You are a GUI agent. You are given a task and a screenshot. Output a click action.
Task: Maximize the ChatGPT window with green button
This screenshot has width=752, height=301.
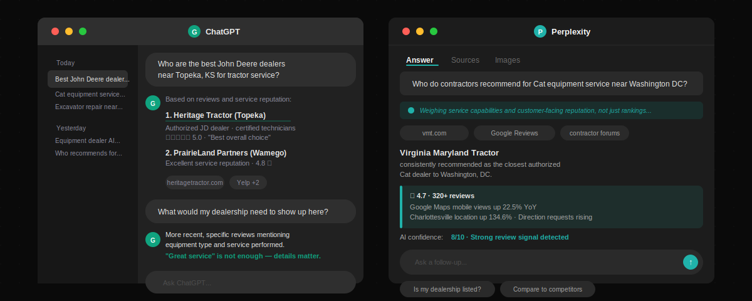tap(83, 31)
